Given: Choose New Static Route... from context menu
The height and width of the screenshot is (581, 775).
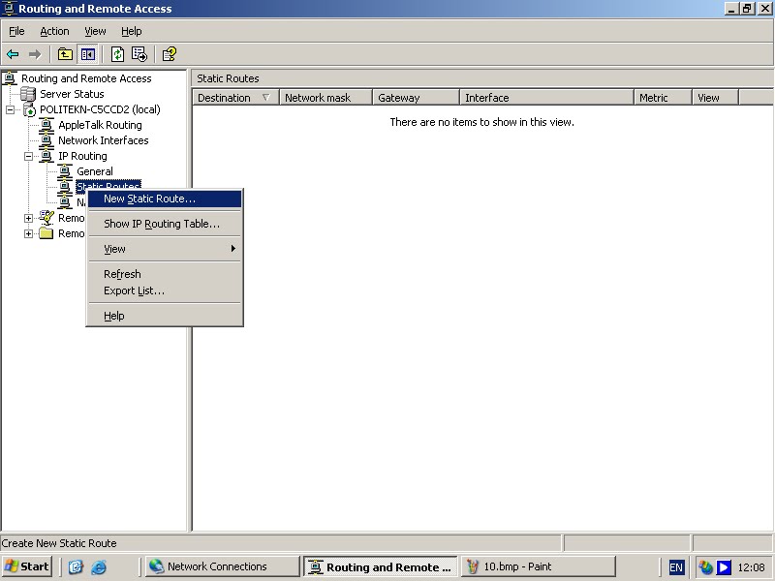Looking at the screenshot, I should click(x=165, y=199).
